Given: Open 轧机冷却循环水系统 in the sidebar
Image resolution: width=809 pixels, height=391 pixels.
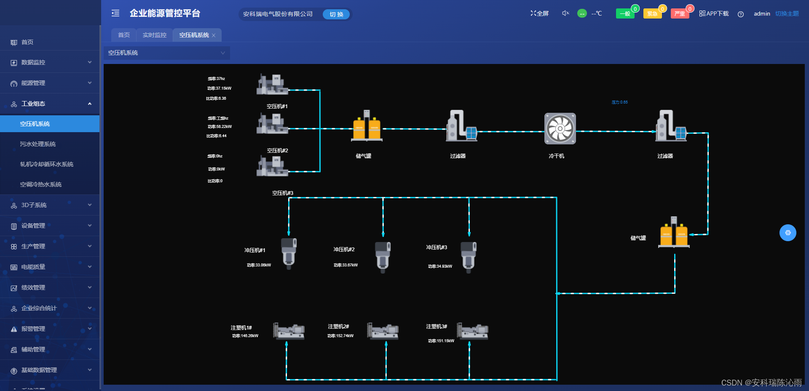Looking at the screenshot, I should (50, 164).
